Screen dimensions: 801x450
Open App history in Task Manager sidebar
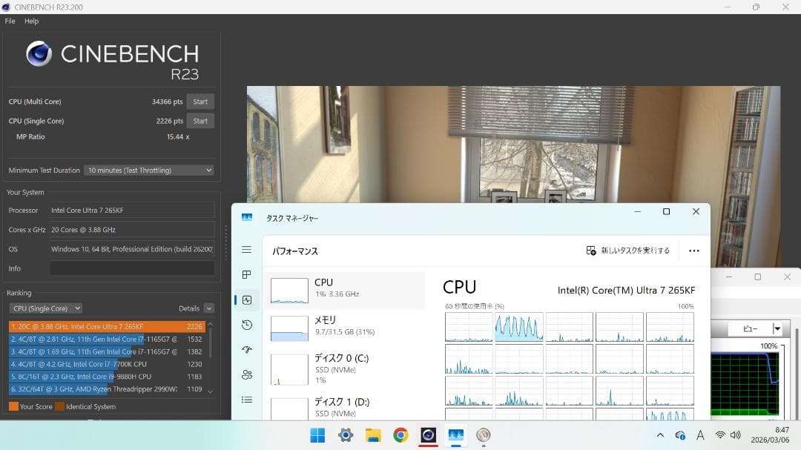tap(247, 325)
